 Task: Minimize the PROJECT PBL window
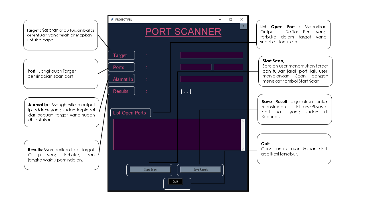[x=220, y=19]
